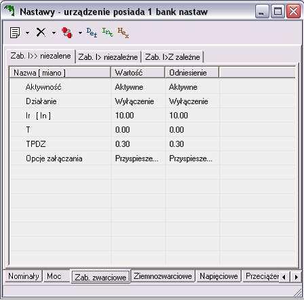Switch to Def display format
Viewport: 304px width, 300px height.
pyautogui.click(x=92, y=33)
